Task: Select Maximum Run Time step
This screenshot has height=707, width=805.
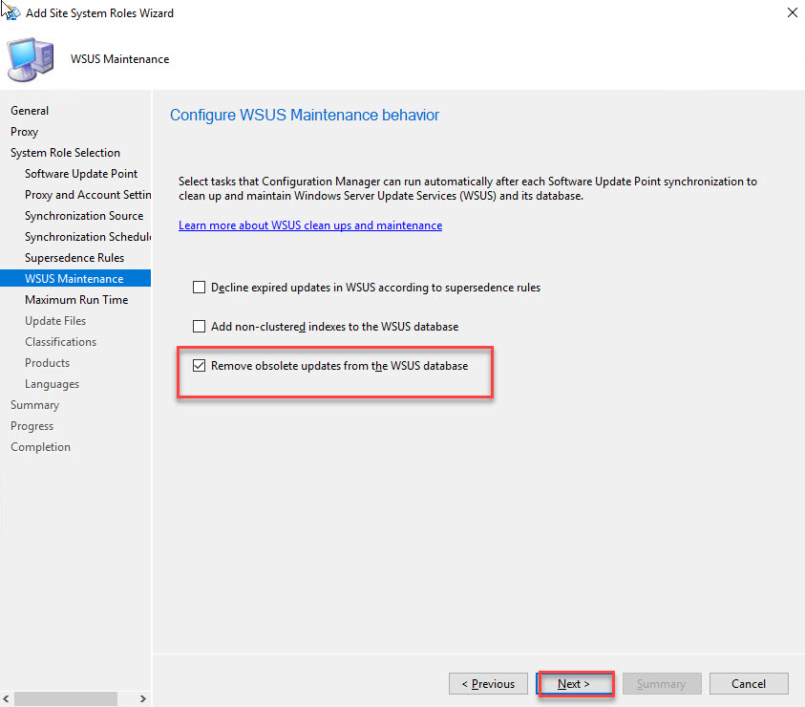Action: pos(76,300)
